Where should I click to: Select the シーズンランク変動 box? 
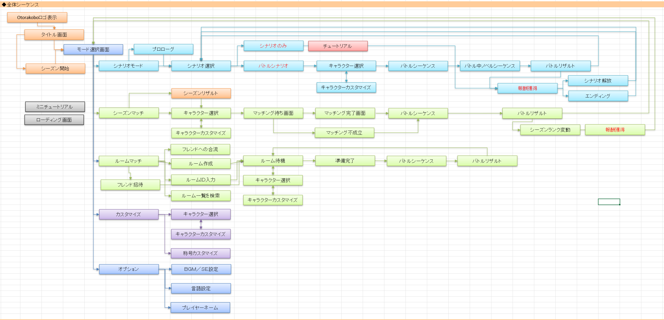click(550, 130)
